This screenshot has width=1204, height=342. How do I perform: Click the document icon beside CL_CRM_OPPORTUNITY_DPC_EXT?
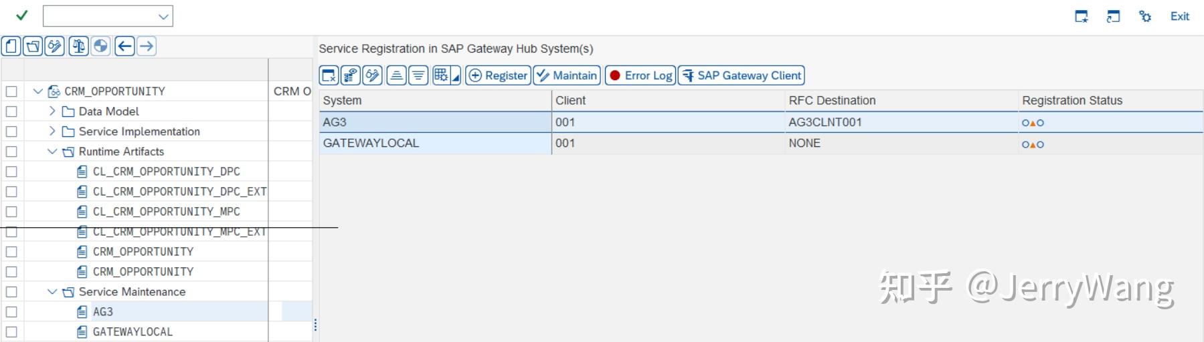click(x=82, y=192)
